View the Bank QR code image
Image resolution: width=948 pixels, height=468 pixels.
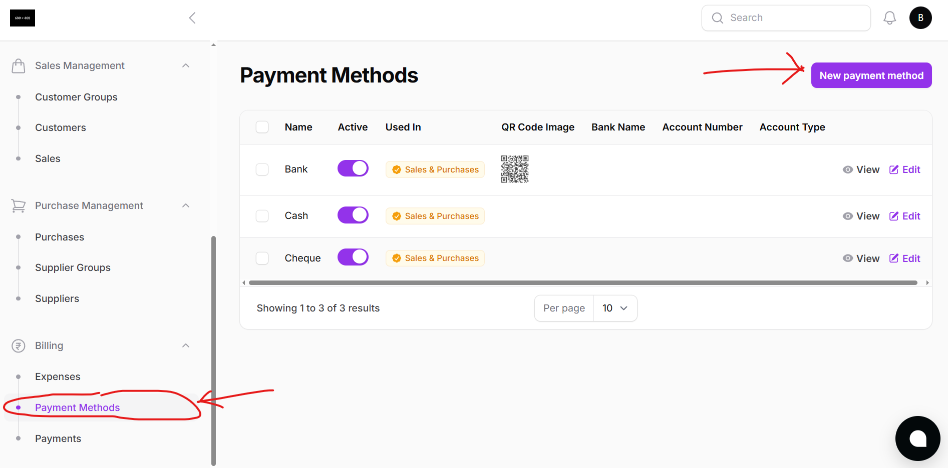pos(515,169)
